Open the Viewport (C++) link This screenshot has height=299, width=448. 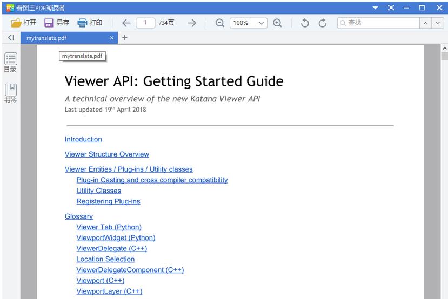[x=101, y=281]
